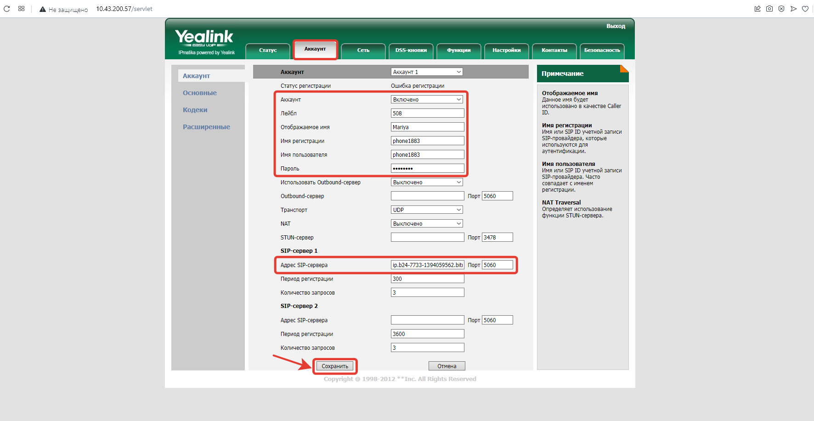Click the SIP-сервер 1 address field
Screen dimensions: 814x421
tap(428, 265)
